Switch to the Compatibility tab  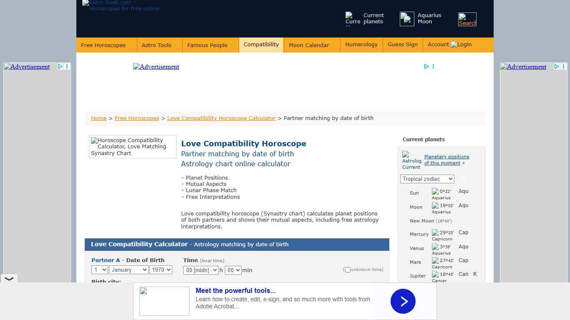(x=261, y=45)
